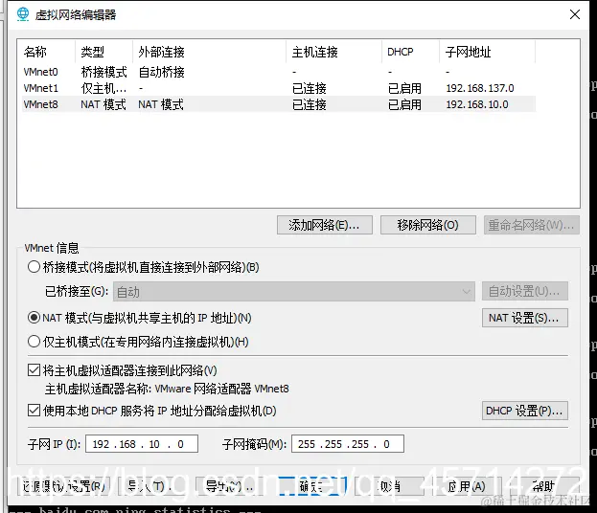Click the 子网掩码 input field
The image size is (597, 513).
tap(348, 444)
